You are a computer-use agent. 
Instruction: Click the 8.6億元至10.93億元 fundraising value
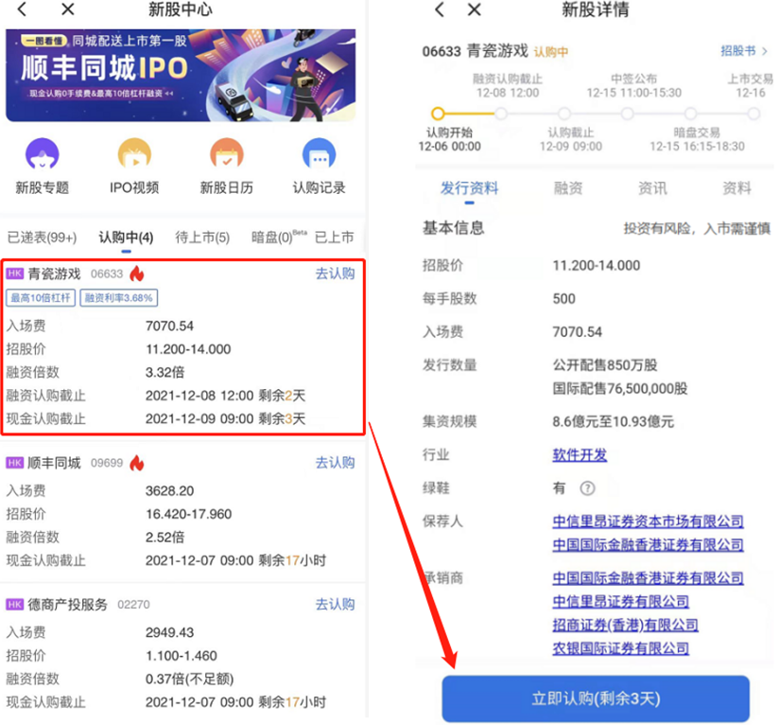(x=613, y=422)
